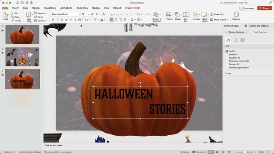Click the Comments button in status bar
Viewport: 274px width, 154px height.
pyautogui.click(x=199, y=152)
